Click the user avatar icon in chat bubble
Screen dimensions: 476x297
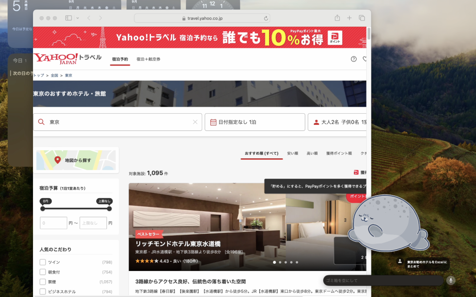tap(400, 261)
